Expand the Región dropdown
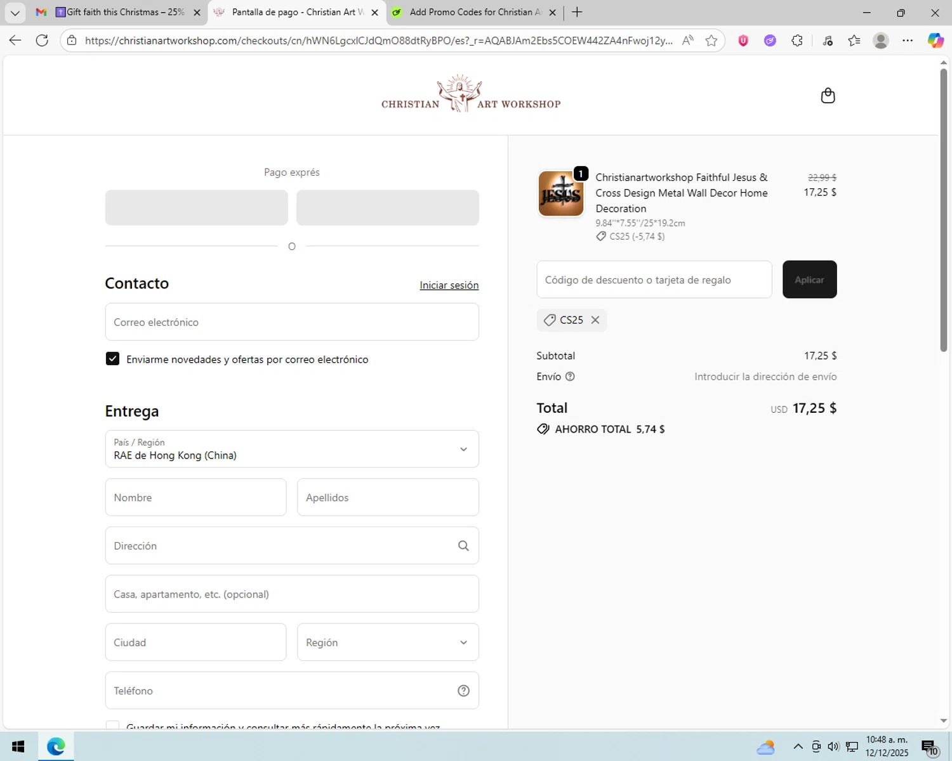This screenshot has width=952, height=761. (x=388, y=642)
